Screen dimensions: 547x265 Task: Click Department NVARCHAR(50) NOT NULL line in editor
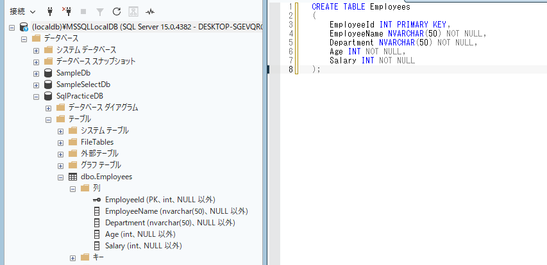tap(403, 42)
